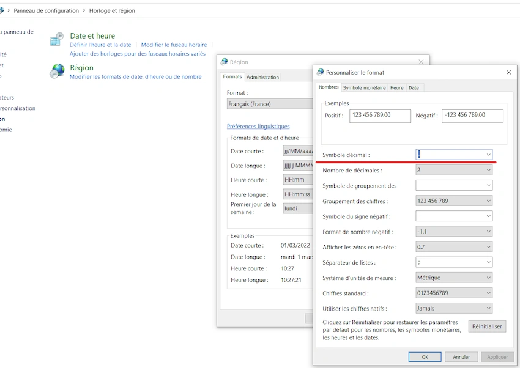Open the Format de nombre négatif dropdown
The height and width of the screenshot is (368, 520).
(454, 231)
